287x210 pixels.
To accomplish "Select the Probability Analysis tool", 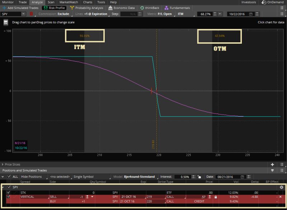I will tap(86, 8).
